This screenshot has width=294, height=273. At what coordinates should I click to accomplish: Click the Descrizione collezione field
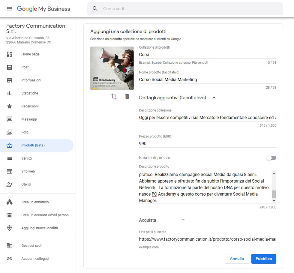tap(208, 118)
